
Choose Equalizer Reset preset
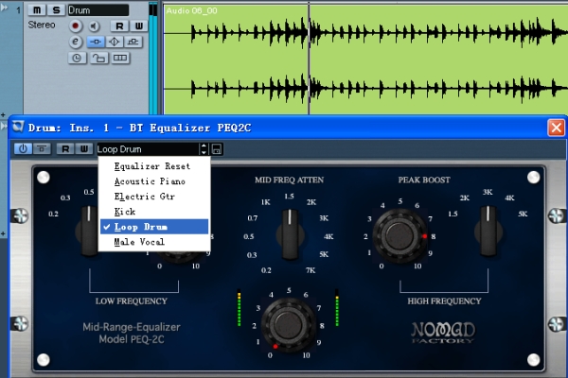point(154,166)
